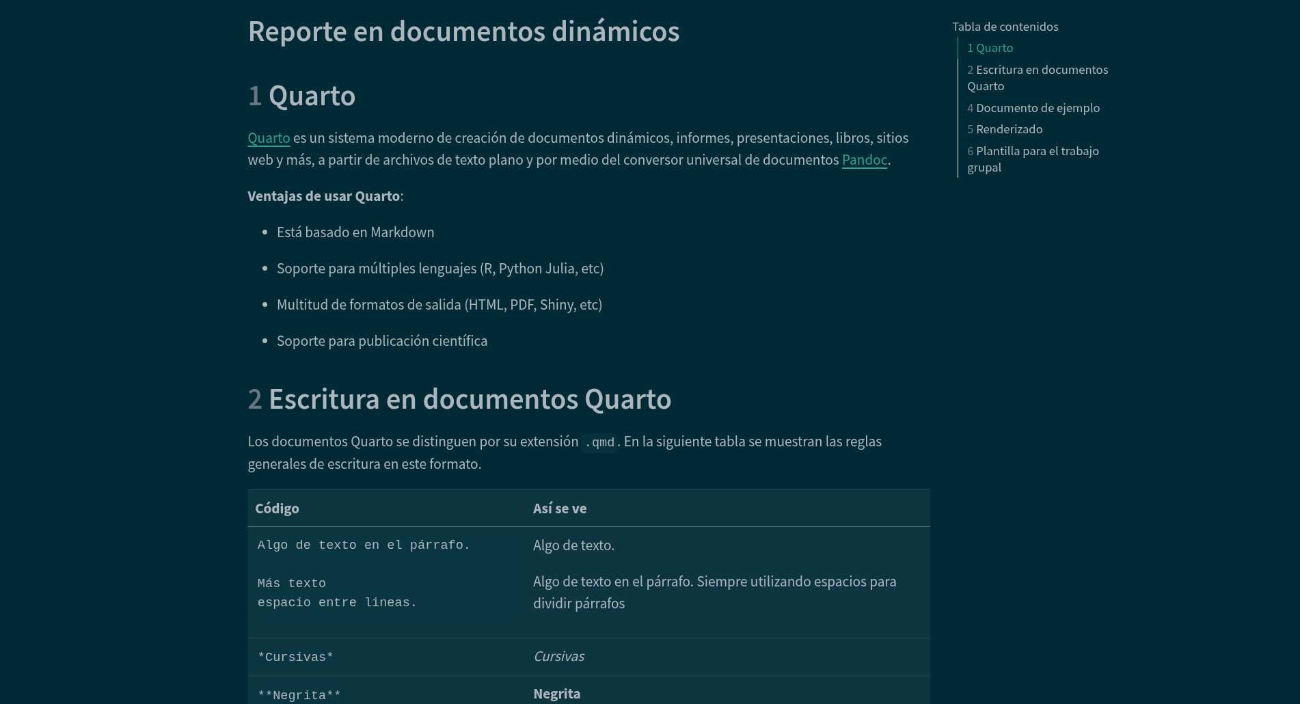
Task: Click the '2 Escritura en documentos Quarto' heading
Action: [x=459, y=399]
